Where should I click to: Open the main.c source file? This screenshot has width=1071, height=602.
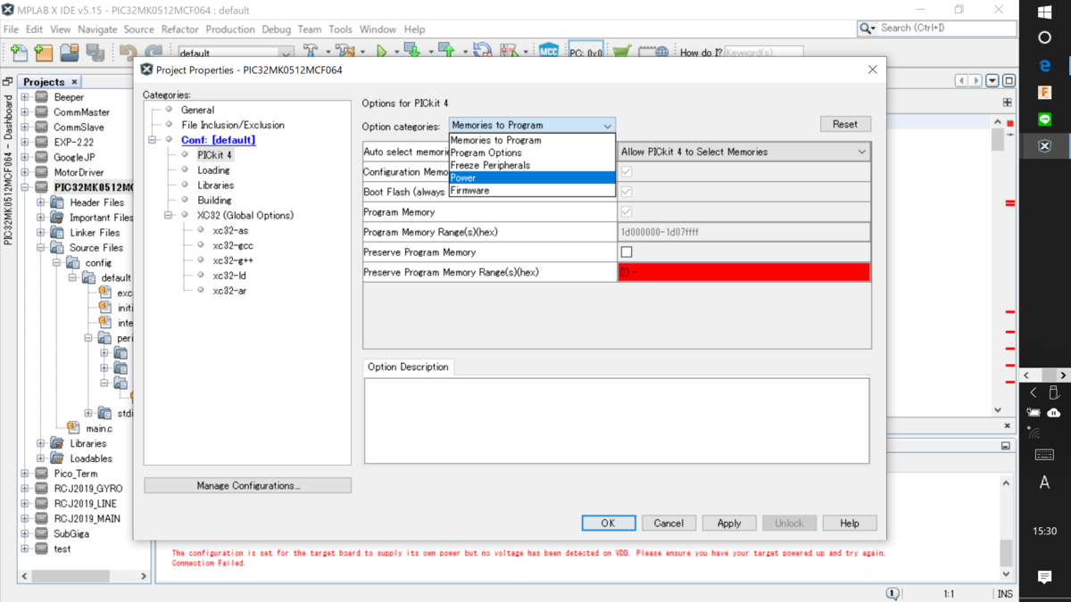(98, 428)
